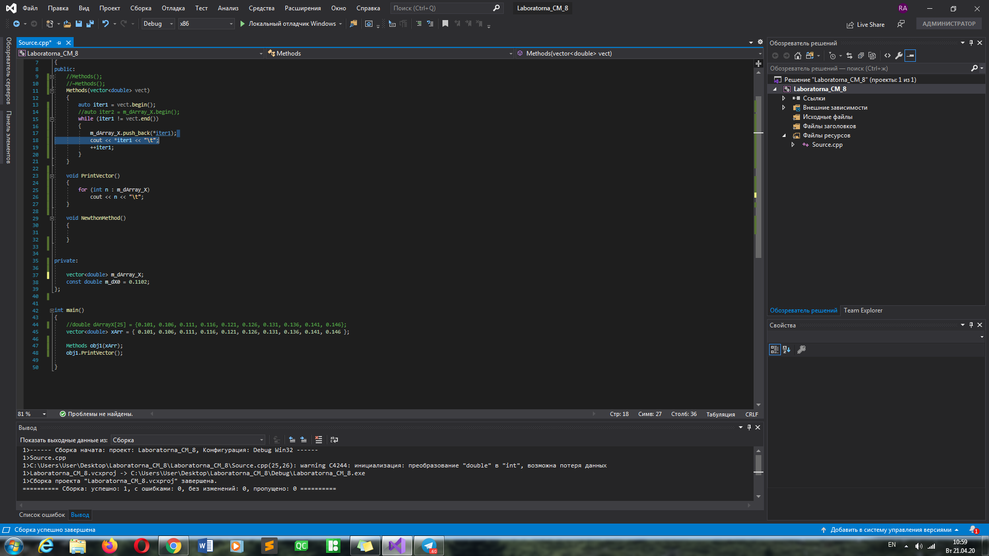Enable Show All Files in Solution Explorer

(872, 56)
